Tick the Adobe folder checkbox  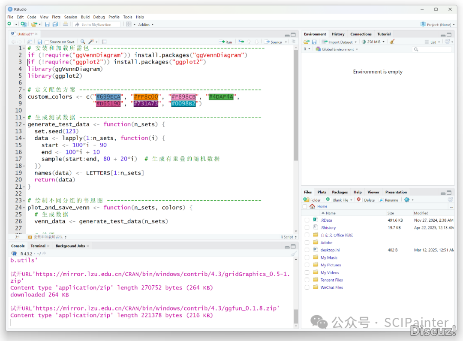[x=307, y=243]
